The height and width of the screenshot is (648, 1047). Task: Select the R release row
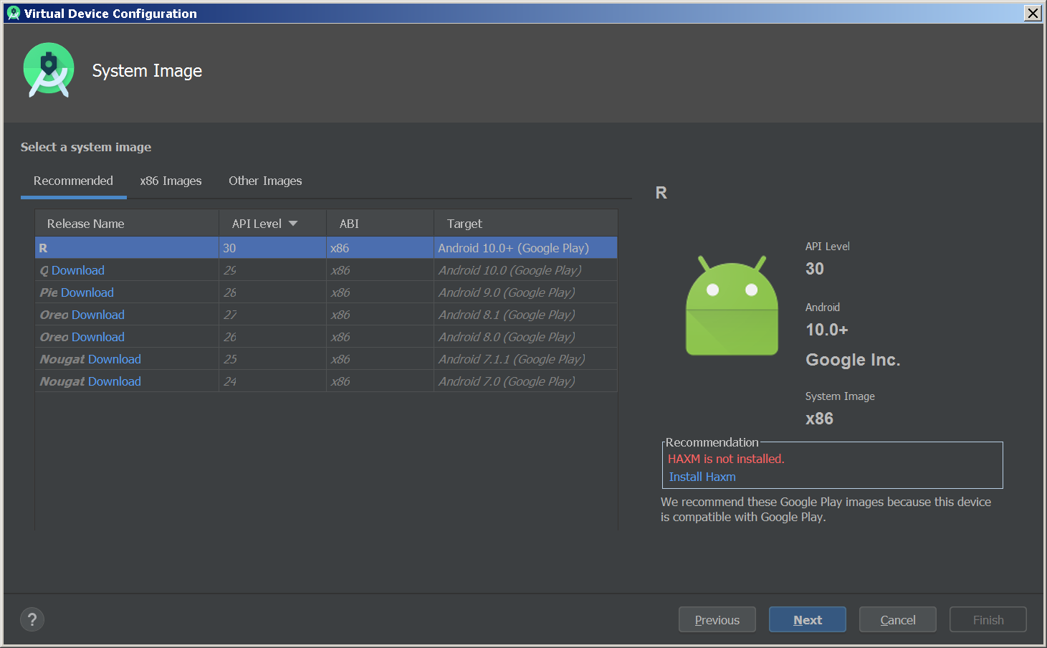click(x=326, y=248)
